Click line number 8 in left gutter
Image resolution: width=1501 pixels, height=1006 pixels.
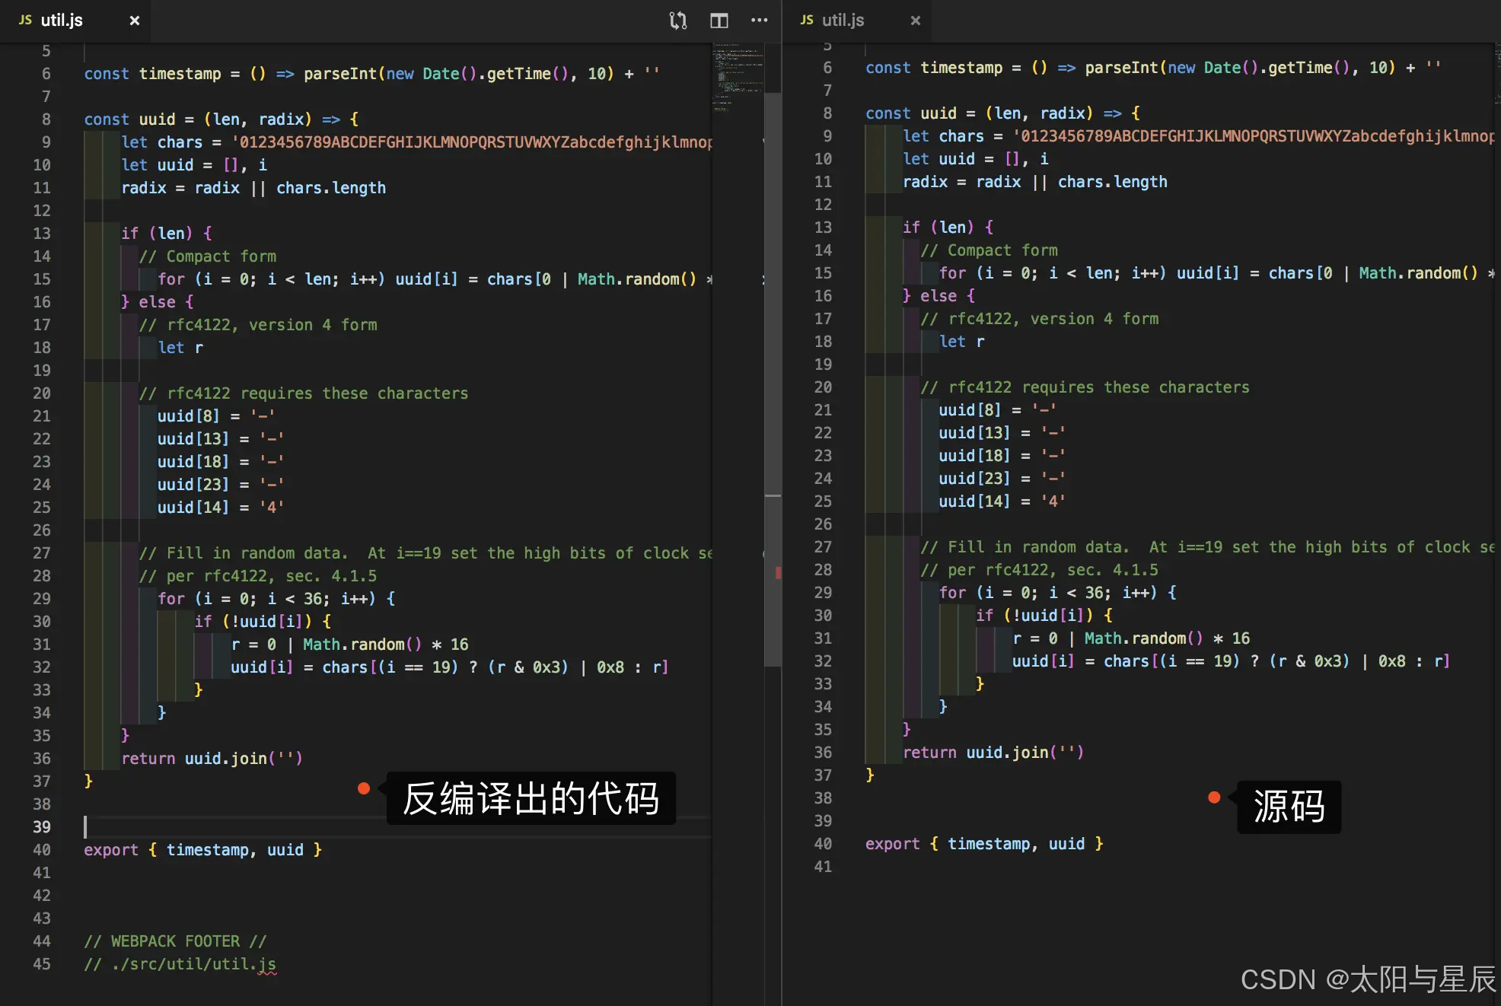[x=46, y=119]
